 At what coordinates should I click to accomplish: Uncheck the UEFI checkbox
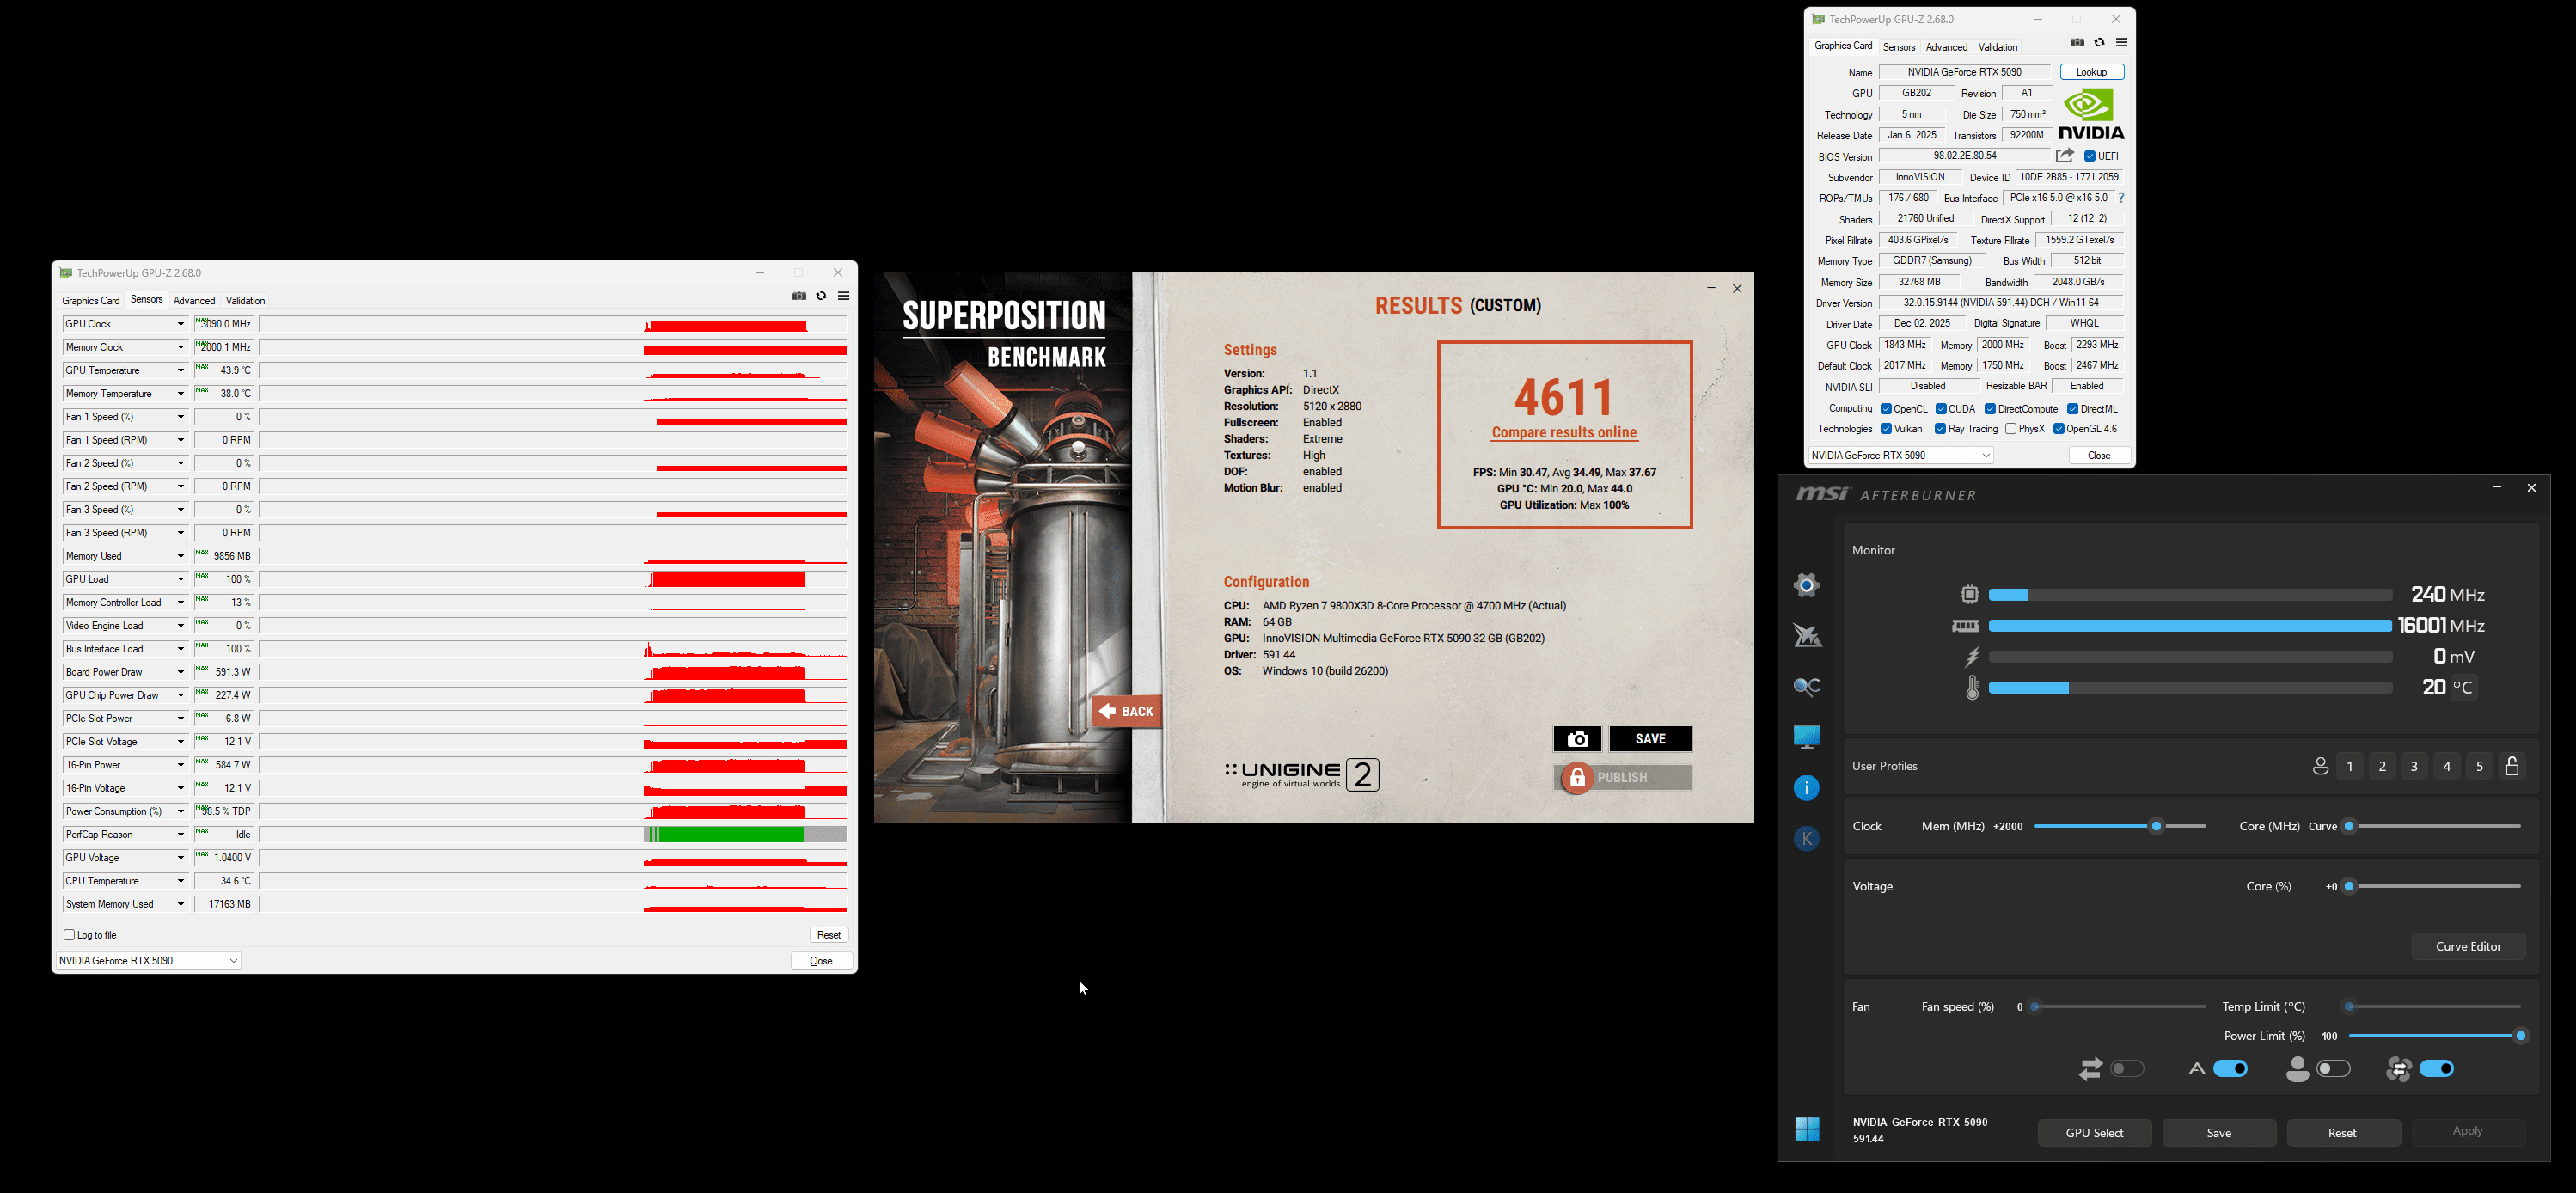pyautogui.click(x=2090, y=156)
